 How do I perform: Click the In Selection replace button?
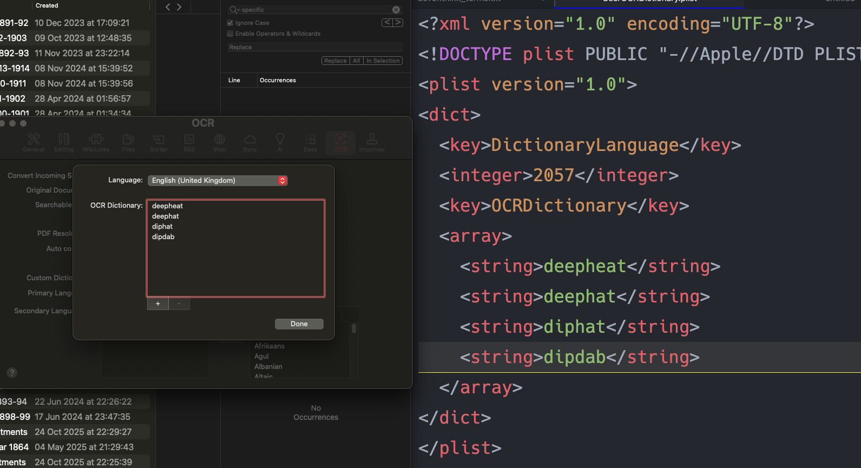coord(383,61)
